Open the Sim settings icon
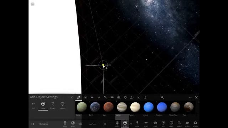 tap(163, 124)
